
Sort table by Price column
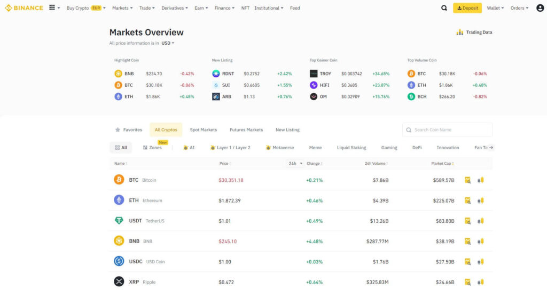click(225, 163)
